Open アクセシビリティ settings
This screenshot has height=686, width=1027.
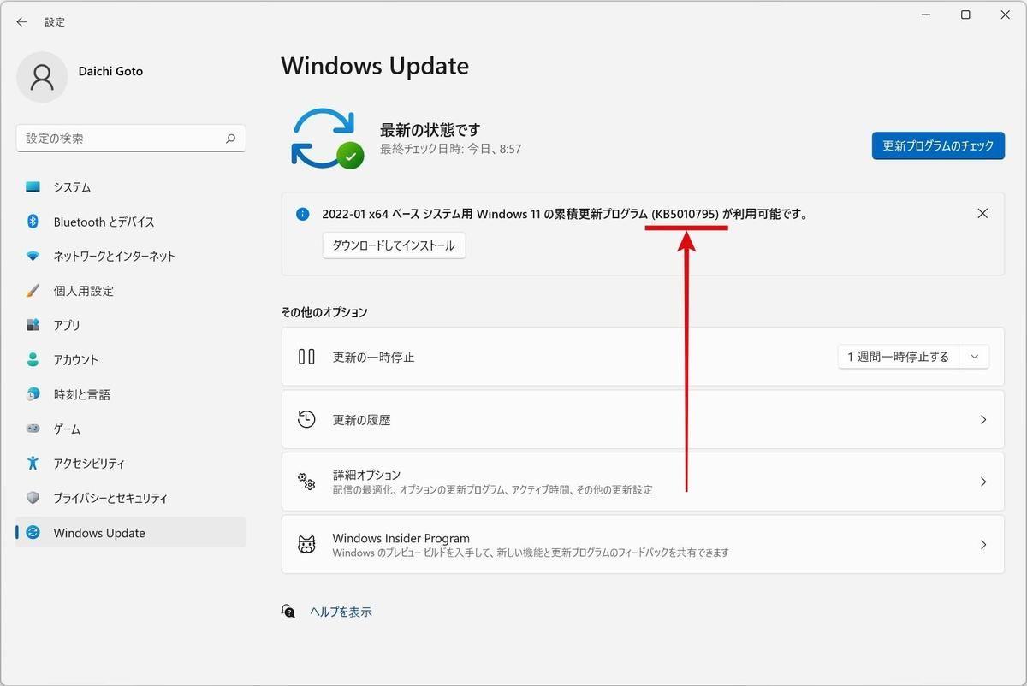131,464
